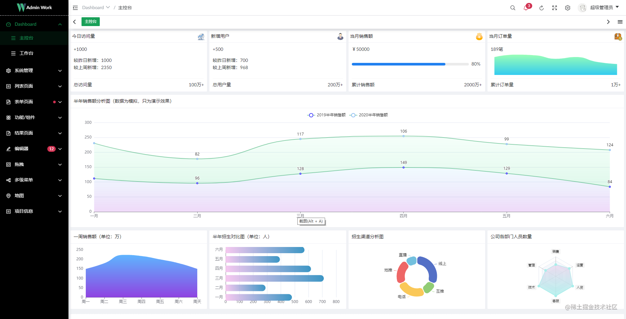Enter fullscreen mode
The width and height of the screenshot is (626, 319).
click(555, 7)
